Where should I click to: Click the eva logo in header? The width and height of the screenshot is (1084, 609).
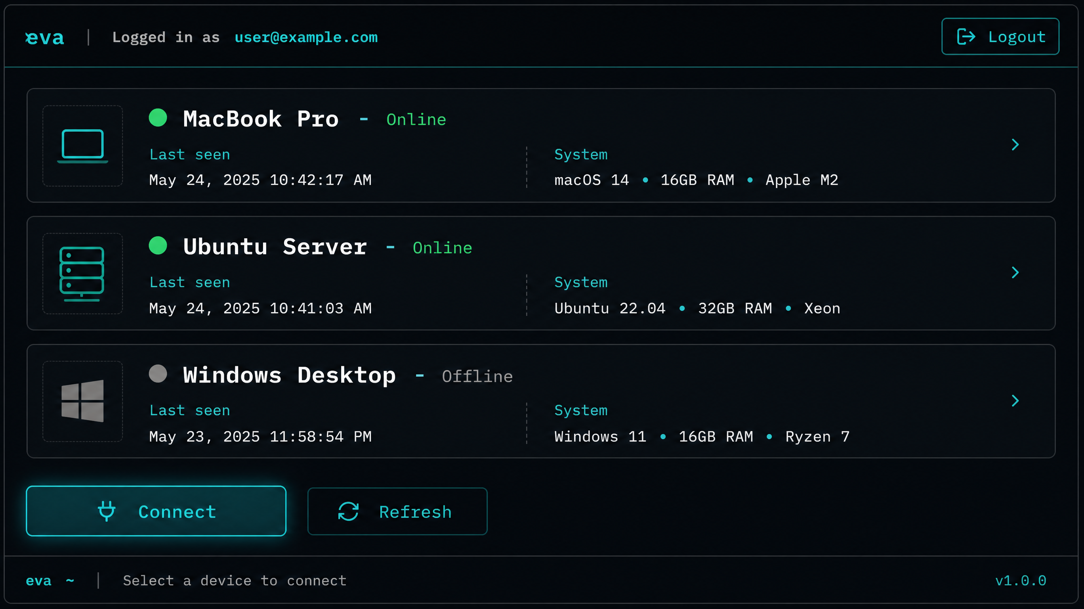click(45, 38)
